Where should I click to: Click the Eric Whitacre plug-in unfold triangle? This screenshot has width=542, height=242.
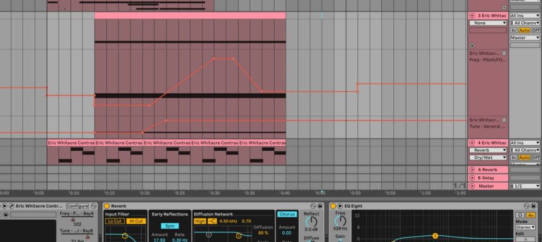[5, 206]
